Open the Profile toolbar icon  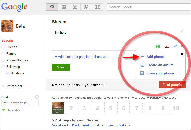tap(75, 7)
